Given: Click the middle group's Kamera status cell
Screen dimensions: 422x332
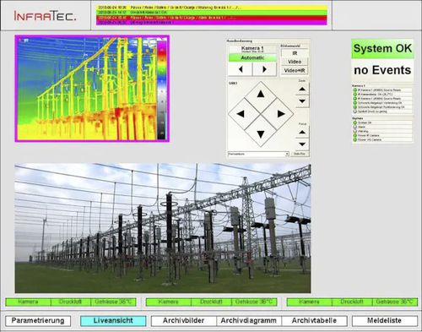Looking at the screenshot, I should (169, 302).
